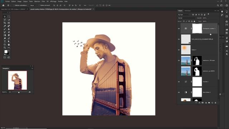Add layer mask icon at panel bottom
The width and height of the screenshot is (229, 129).
pos(203,103)
